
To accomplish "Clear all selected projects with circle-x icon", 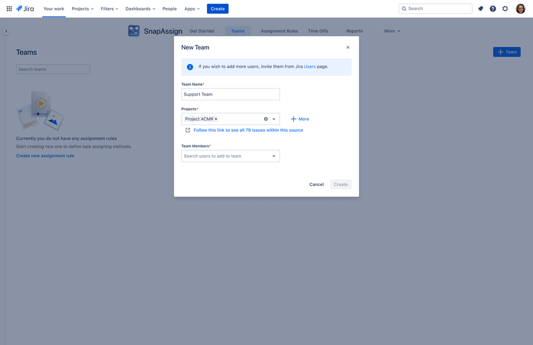I will point(266,119).
